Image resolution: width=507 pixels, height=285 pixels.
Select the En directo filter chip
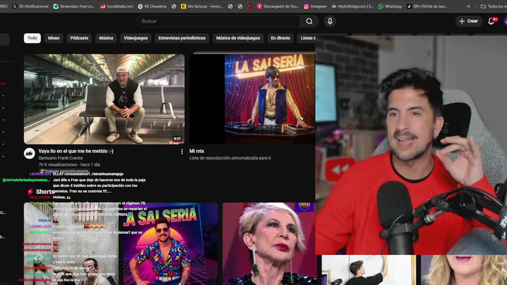tap(280, 38)
